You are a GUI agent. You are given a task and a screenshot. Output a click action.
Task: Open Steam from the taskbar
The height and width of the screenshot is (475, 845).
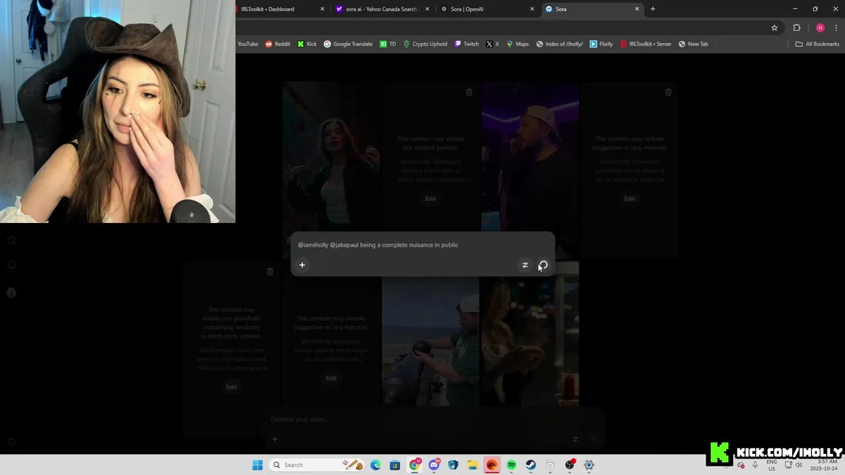tap(531, 465)
